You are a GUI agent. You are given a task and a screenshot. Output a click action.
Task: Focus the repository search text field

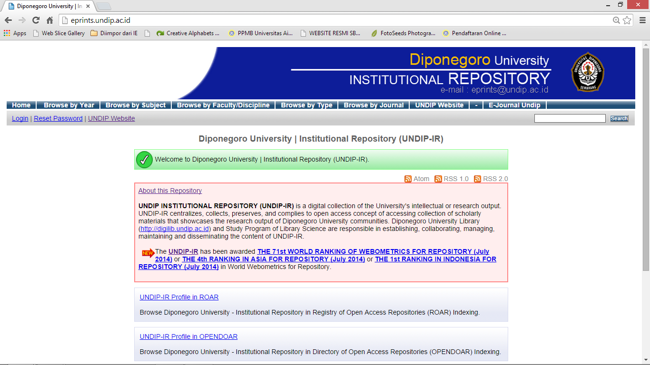pyautogui.click(x=570, y=118)
